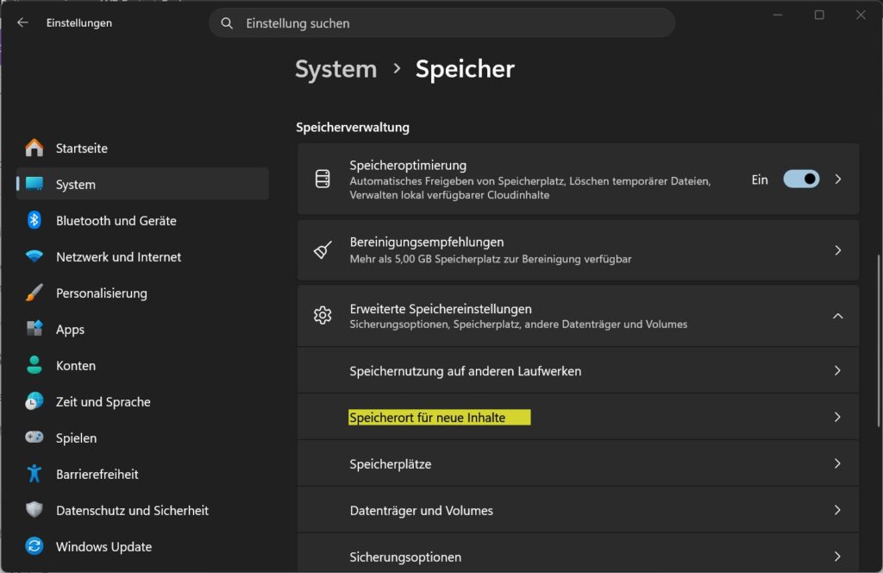This screenshot has width=883, height=573.
Task: Click the vertical scrollbar thumb
Action: 879,341
